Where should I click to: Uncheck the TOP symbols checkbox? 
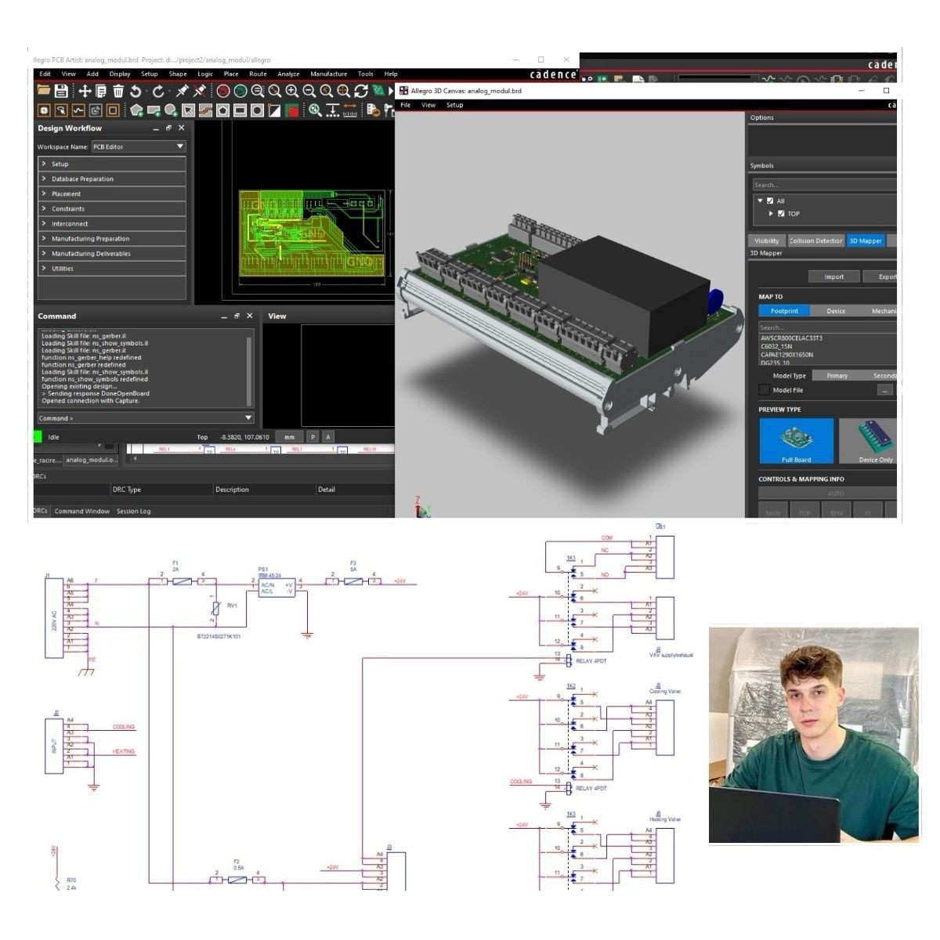[x=781, y=213]
